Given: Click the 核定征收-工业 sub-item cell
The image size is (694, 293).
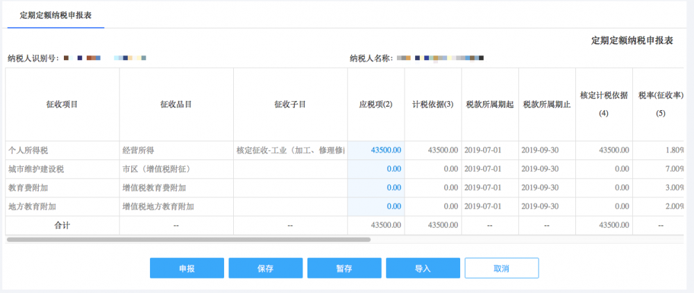Looking at the screenshot, I should [x=290, y=150].
